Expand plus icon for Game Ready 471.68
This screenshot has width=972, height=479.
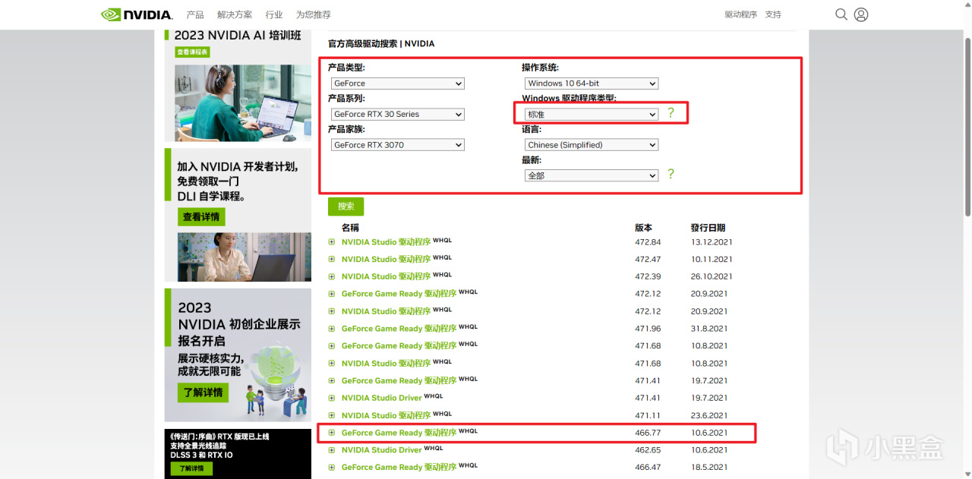[332, 346]
